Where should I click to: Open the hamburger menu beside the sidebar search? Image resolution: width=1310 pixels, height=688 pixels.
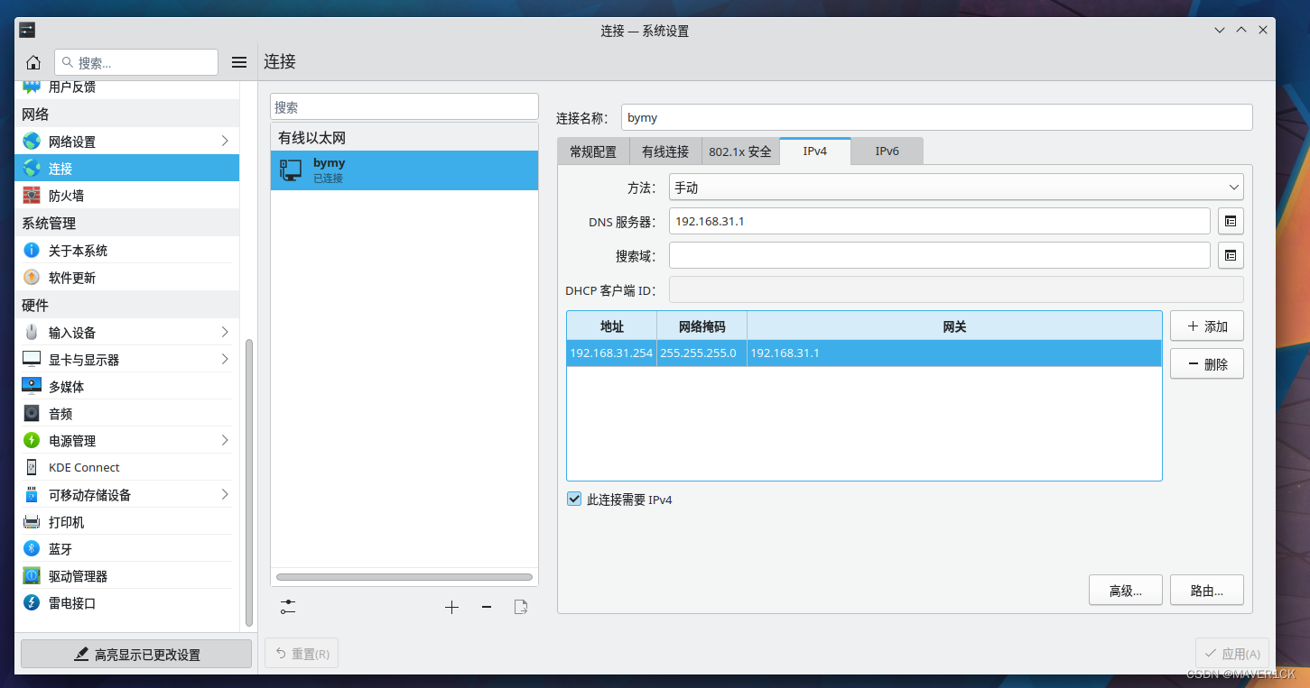(239, 62)
